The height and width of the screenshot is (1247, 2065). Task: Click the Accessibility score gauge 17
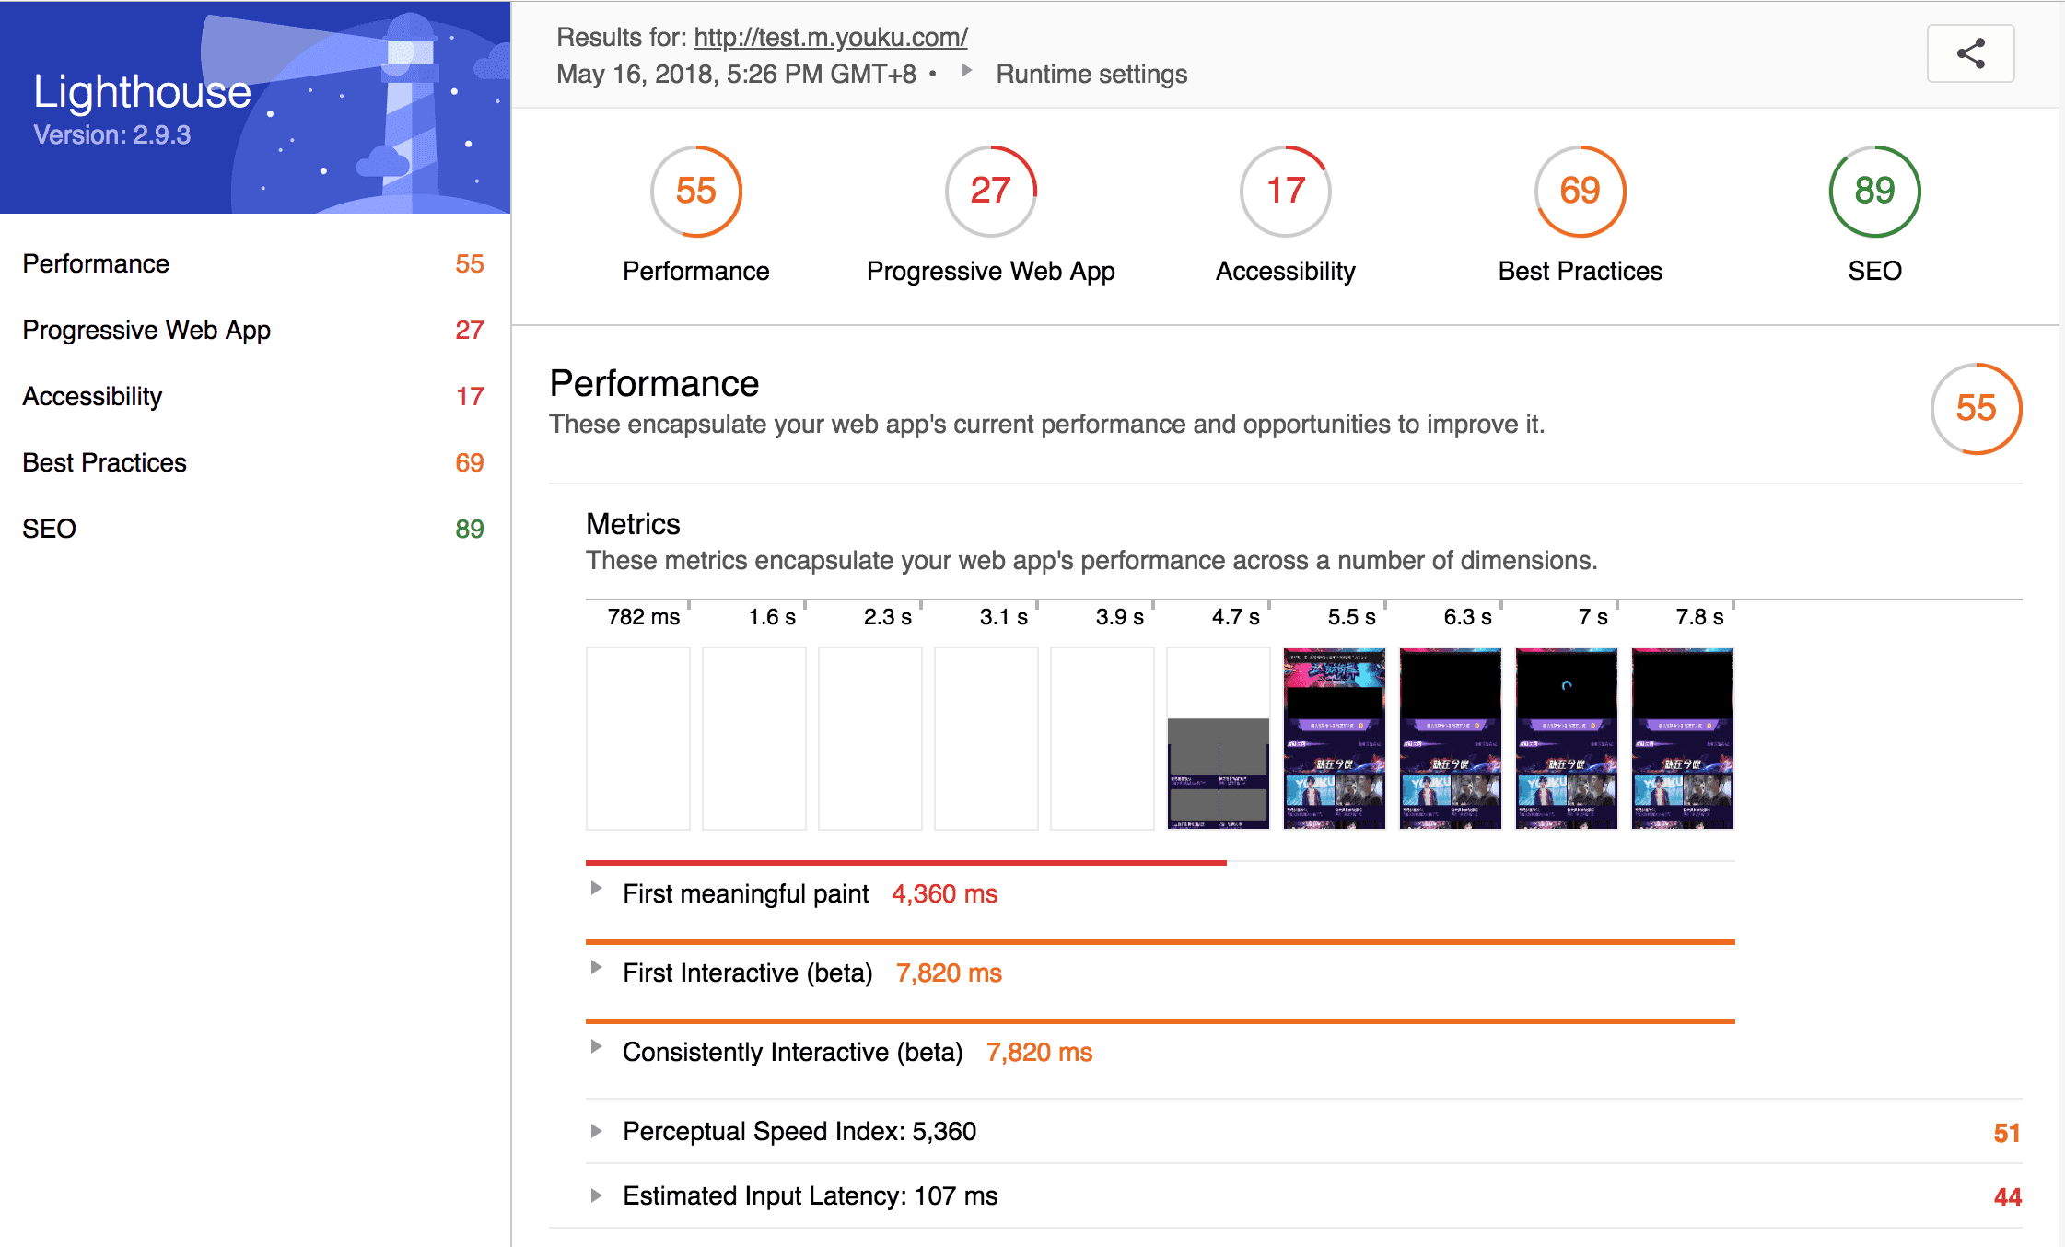[x=1285, y=191]
